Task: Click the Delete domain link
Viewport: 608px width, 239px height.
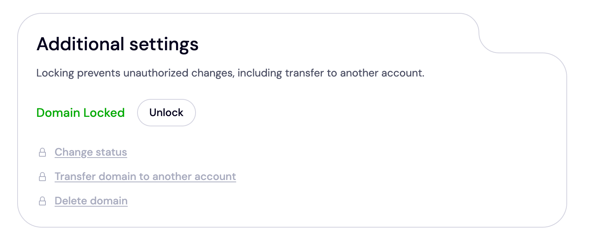Action: tap(91, 201)
